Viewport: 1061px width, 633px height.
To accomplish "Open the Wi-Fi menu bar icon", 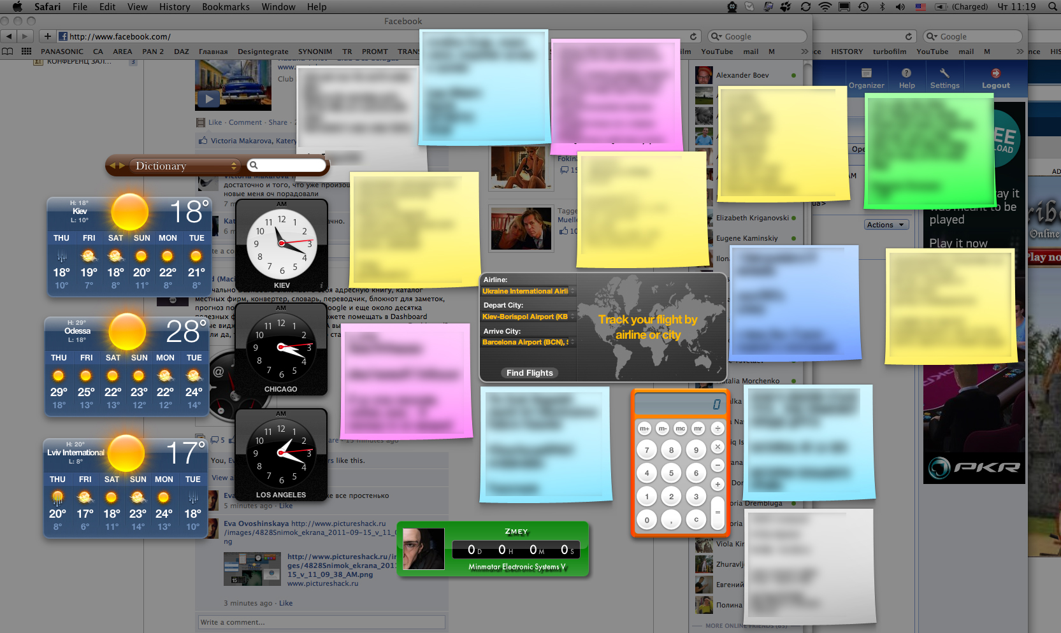I will tap(825, 7).
